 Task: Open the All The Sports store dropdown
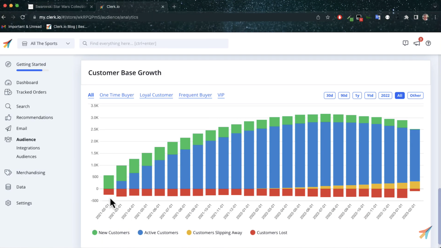46,43
